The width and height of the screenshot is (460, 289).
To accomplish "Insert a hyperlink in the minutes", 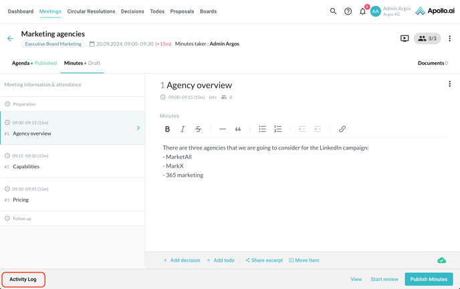I will [342, 129].
